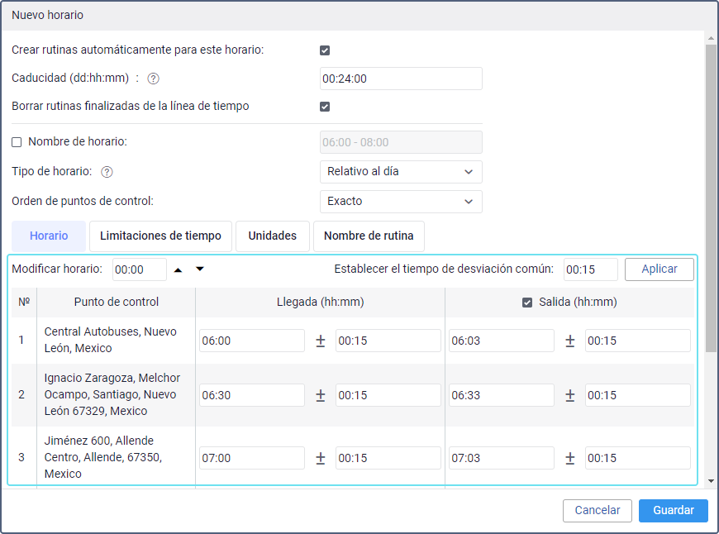
Task: Click help icon next to Caducidad
Action: pyautogui.click(x=153, y=79)
